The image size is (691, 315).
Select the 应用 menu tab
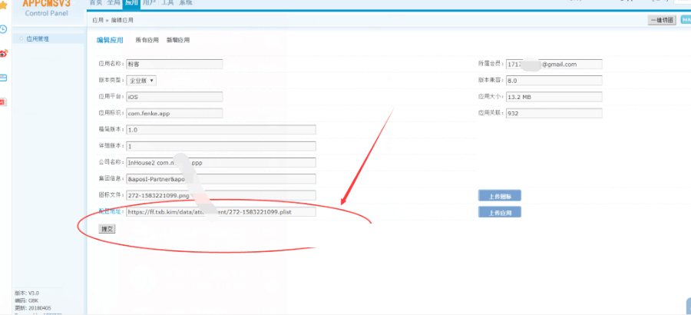point(131,4)
